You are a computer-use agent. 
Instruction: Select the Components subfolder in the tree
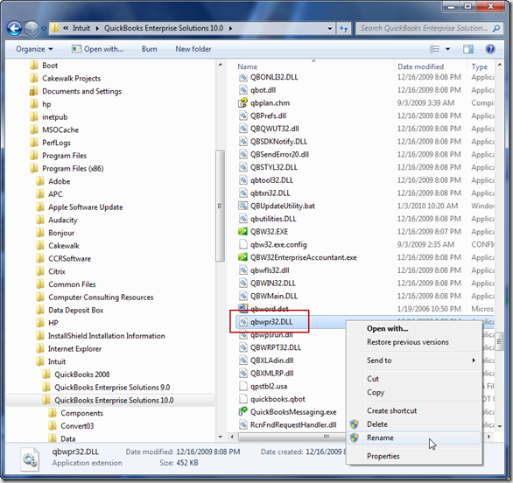(81, 413)
